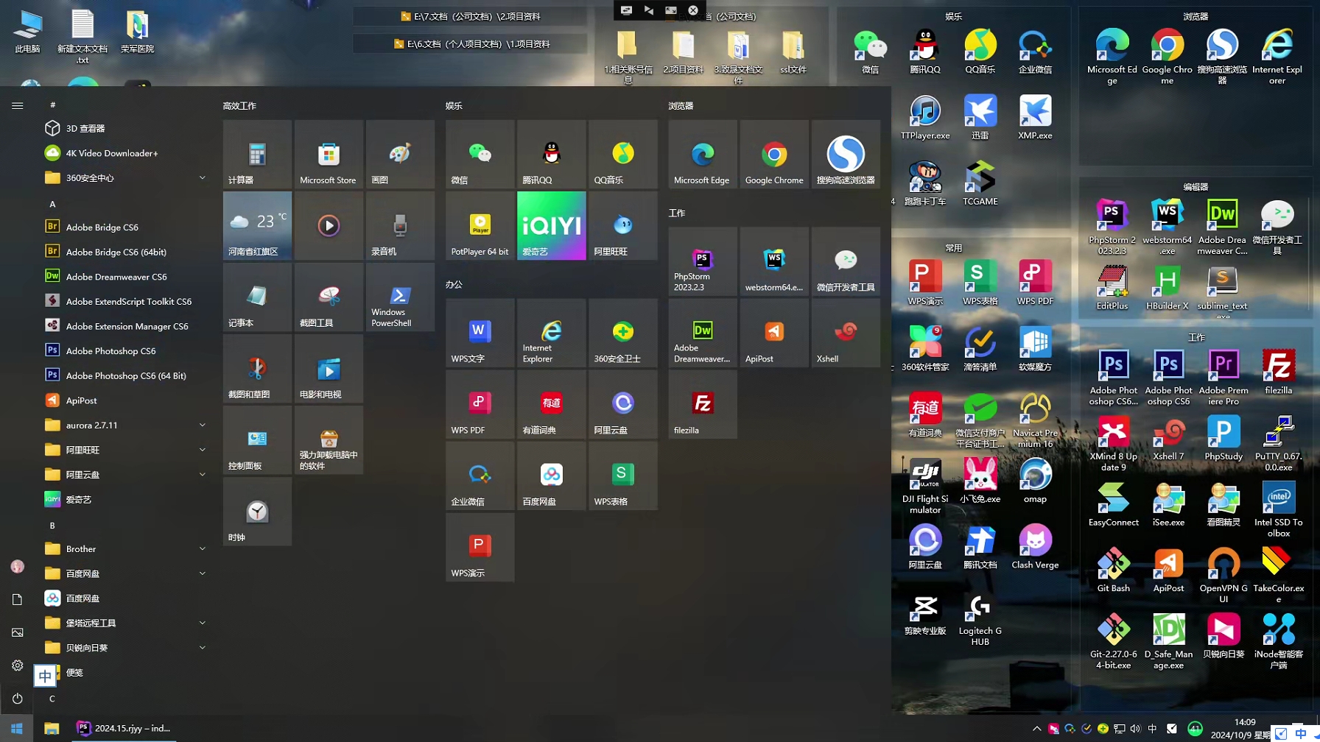Open PotPlayer 64 bit tile
Screen dimensions: 1320x742
pyautogui.click(x=480, y=225)
